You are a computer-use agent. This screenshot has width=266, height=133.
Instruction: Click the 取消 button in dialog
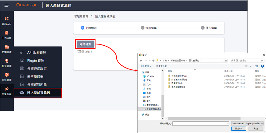(256, 128)
